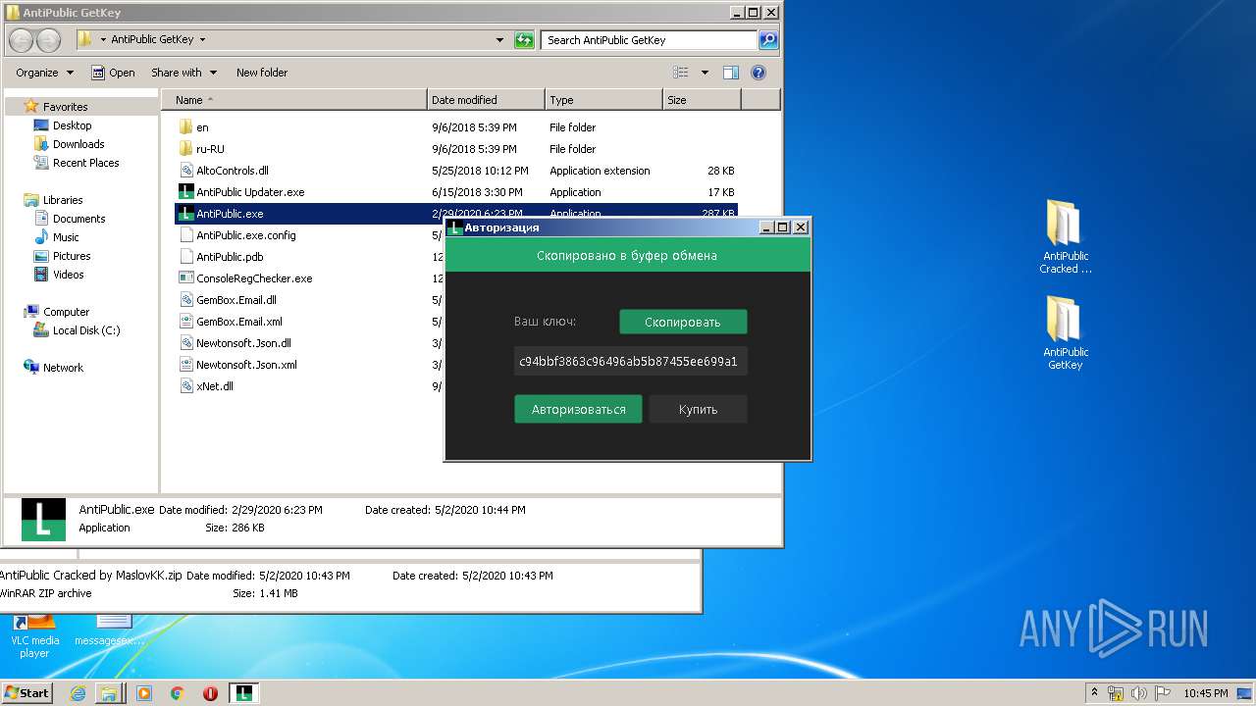Screen dimensions: 1256x706
Task: Click the Скопировать button
Action: click(x=683, y=322)
